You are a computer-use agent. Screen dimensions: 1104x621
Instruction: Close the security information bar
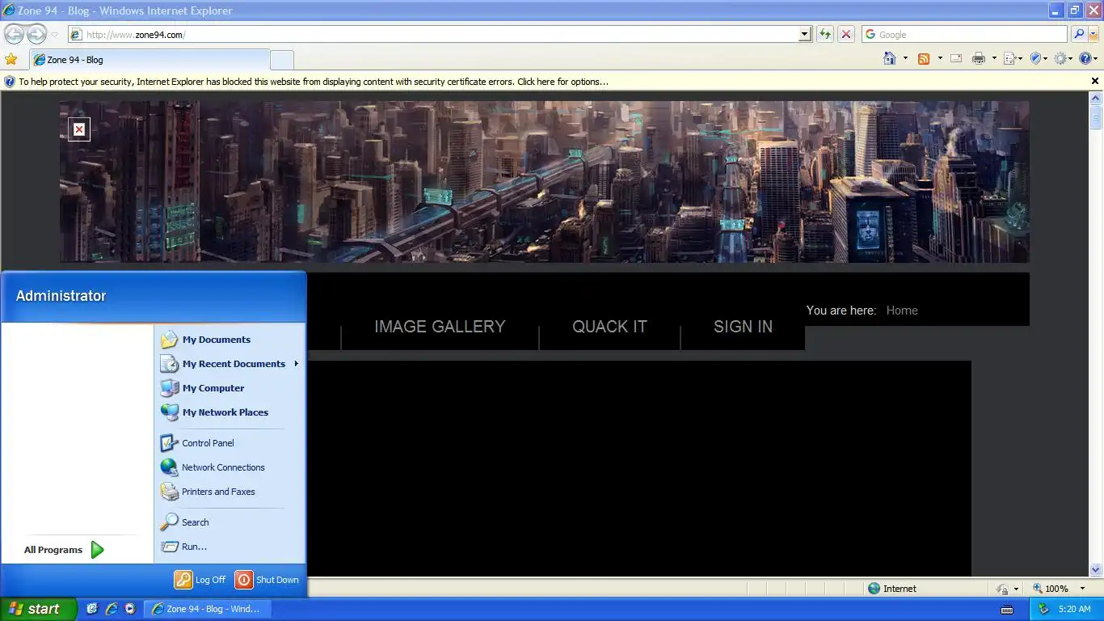1095,81
